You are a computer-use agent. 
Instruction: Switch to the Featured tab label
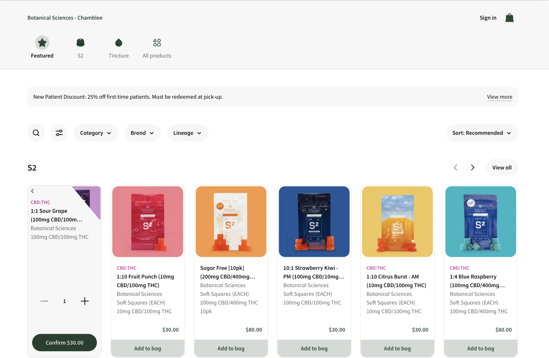(x=42, y=56)
